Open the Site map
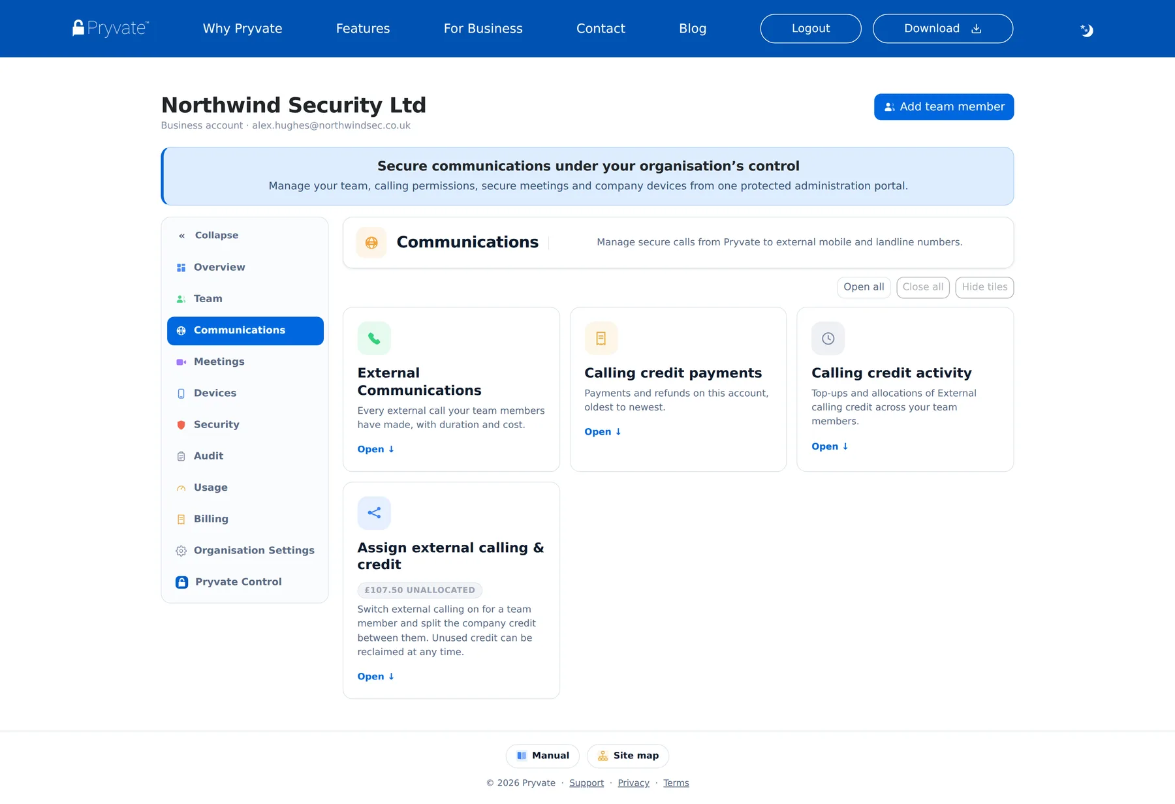 pyautogui.click(x=628, y=756)
